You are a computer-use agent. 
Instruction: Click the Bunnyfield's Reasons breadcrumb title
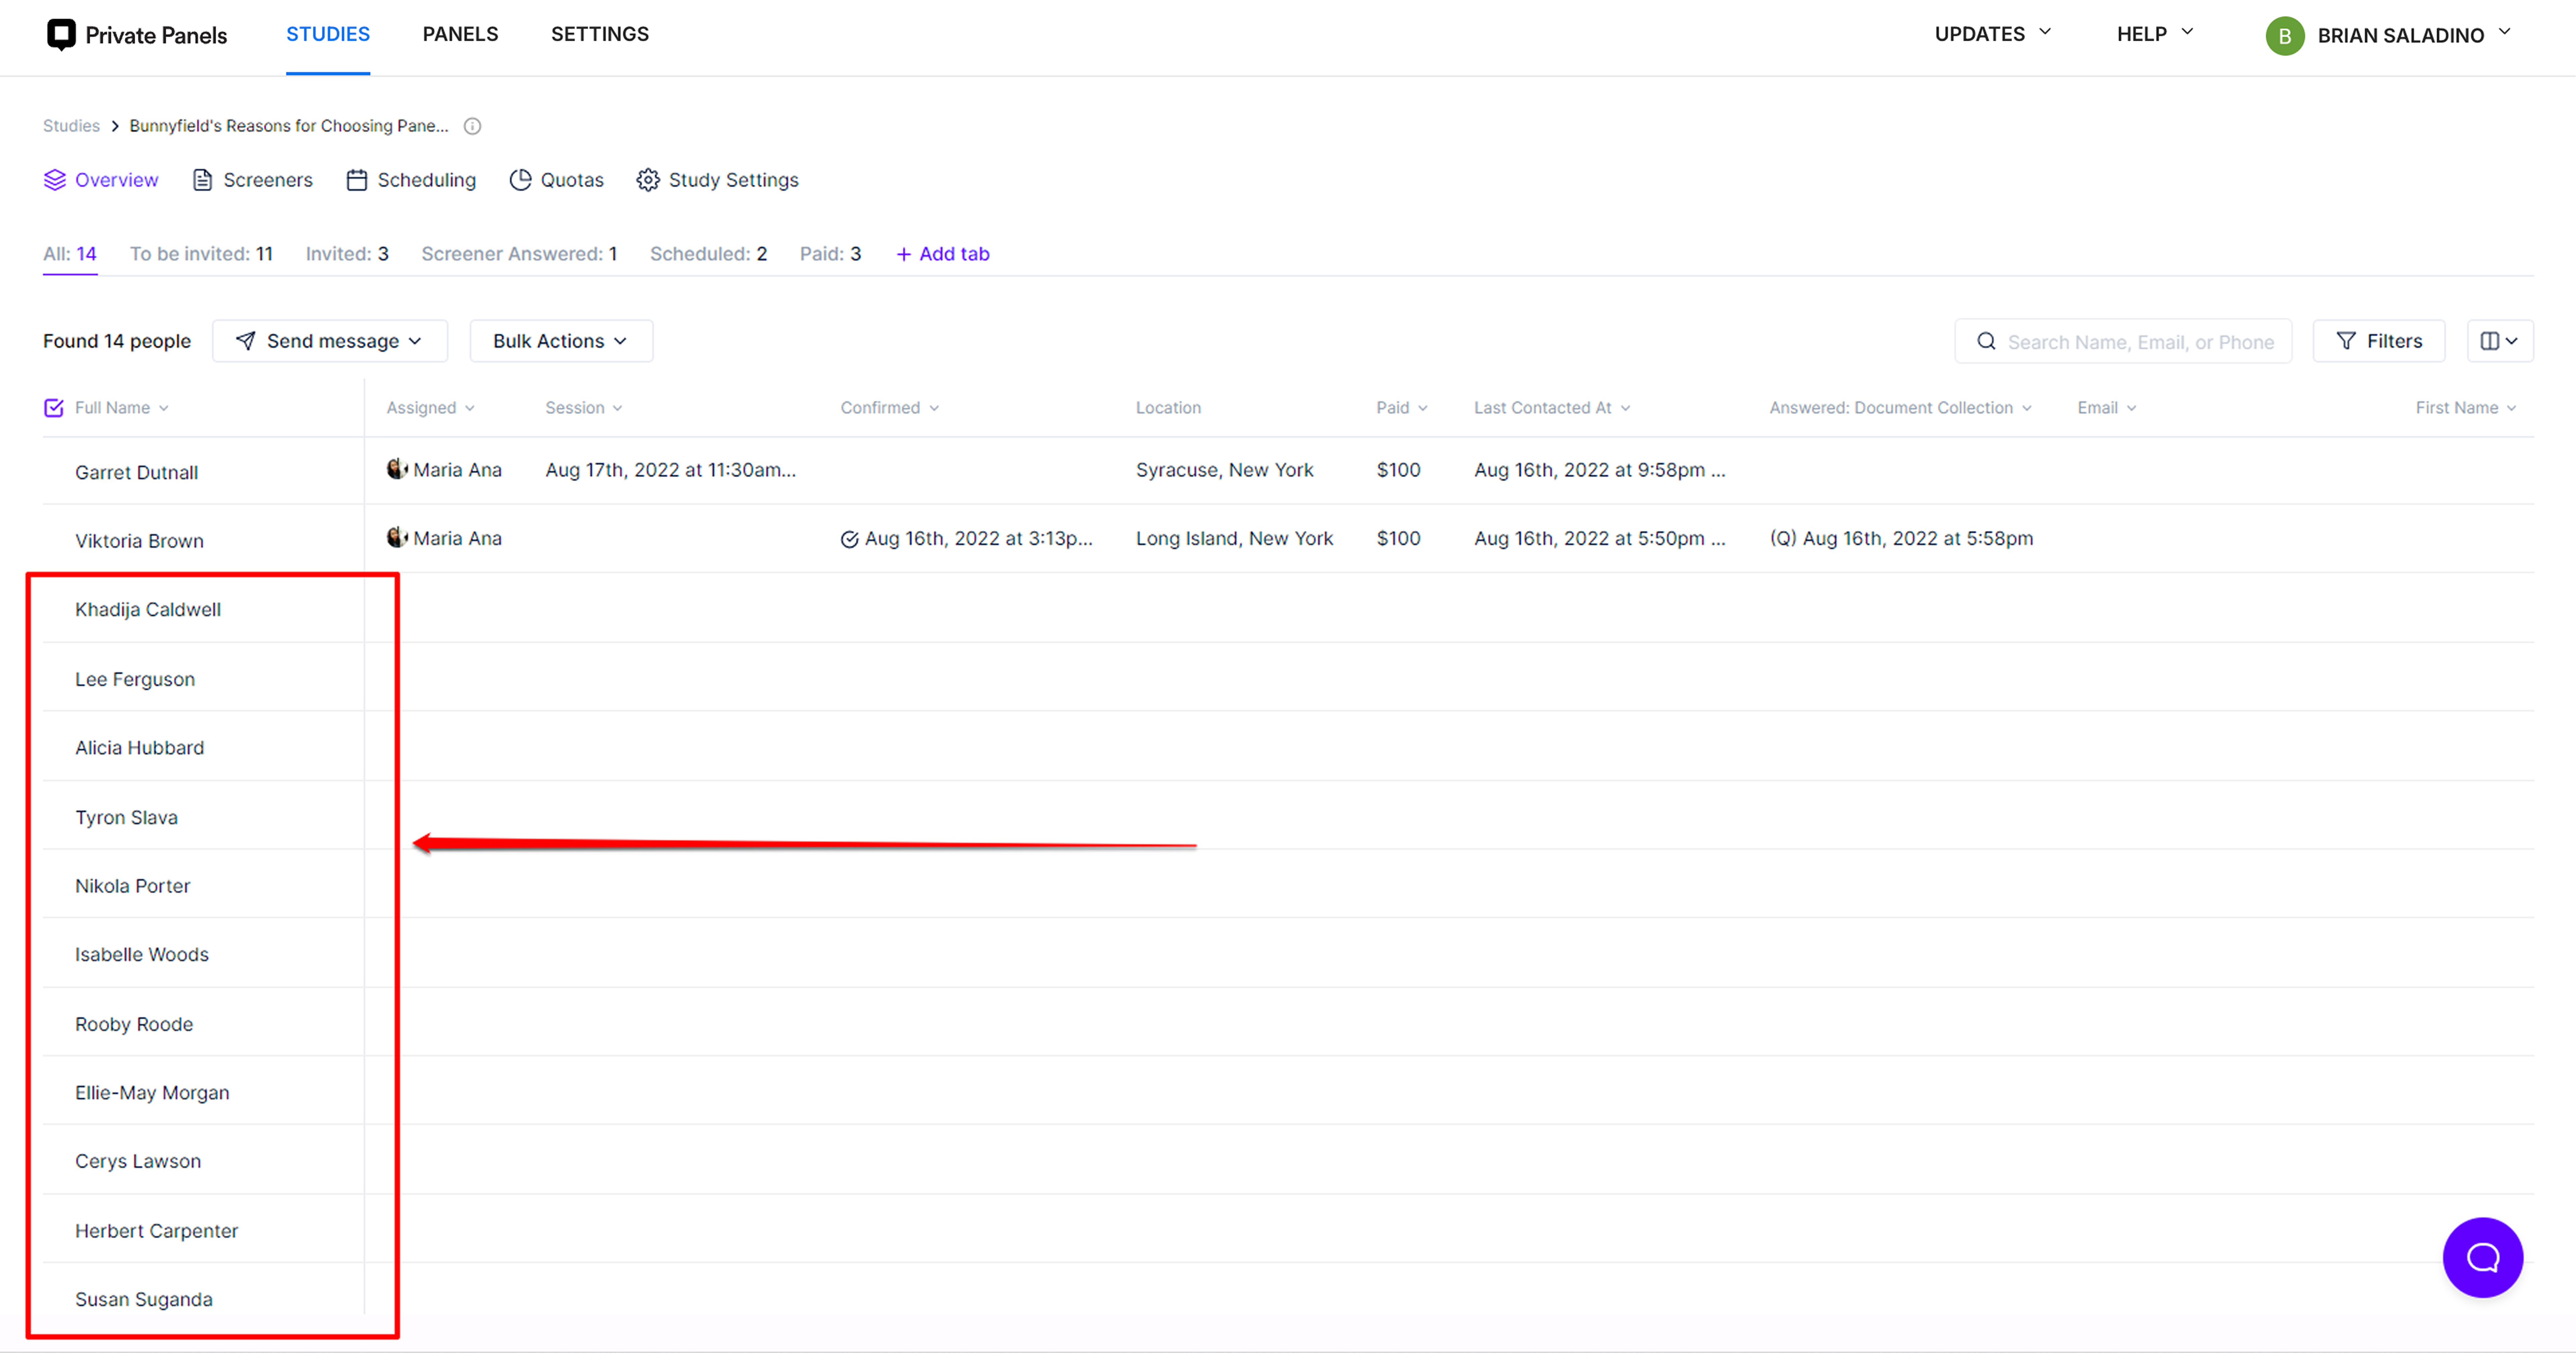(289, 126)
